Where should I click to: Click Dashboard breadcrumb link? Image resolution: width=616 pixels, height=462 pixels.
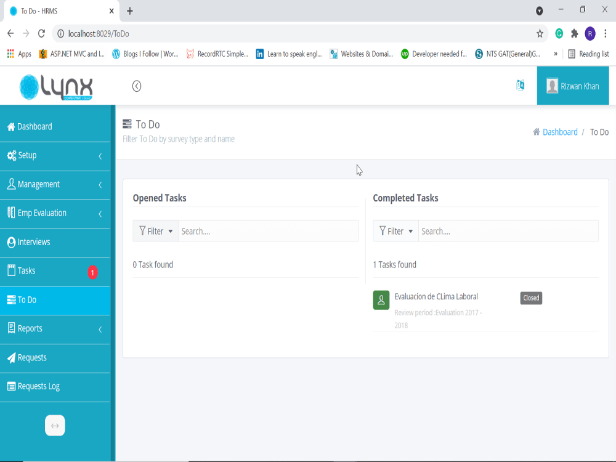560,132
